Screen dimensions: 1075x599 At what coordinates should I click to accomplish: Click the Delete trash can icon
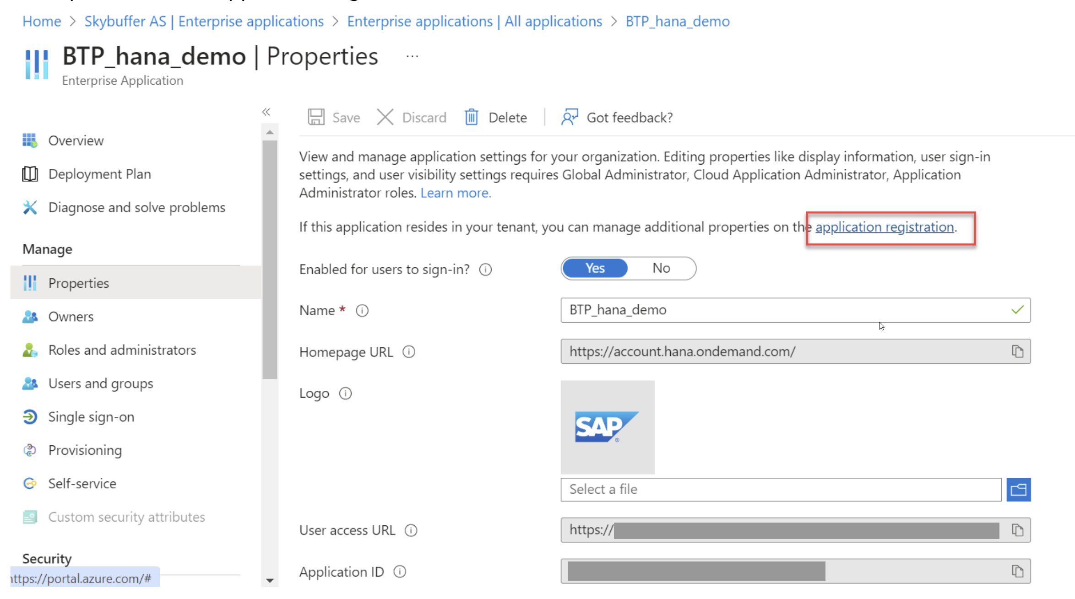tap(472, 117)
